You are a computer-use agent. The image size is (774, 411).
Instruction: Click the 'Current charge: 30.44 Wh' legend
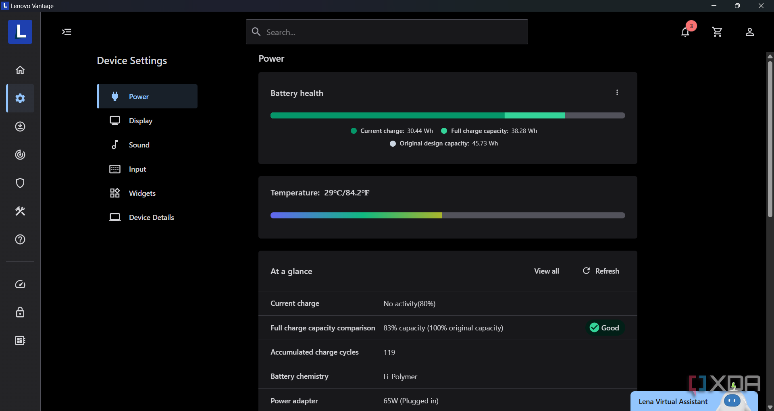392,131
